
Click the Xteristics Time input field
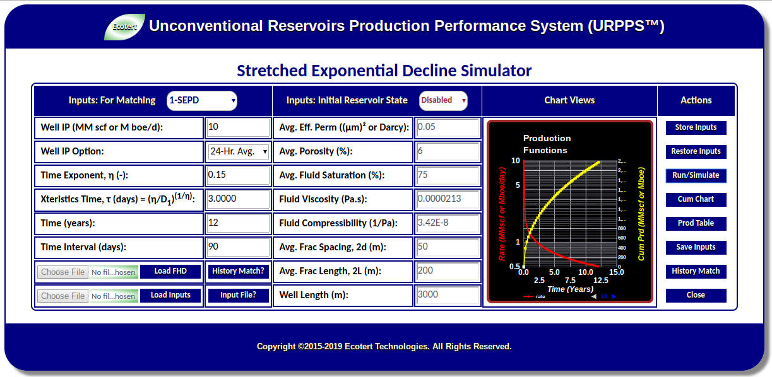coord(238,199)
